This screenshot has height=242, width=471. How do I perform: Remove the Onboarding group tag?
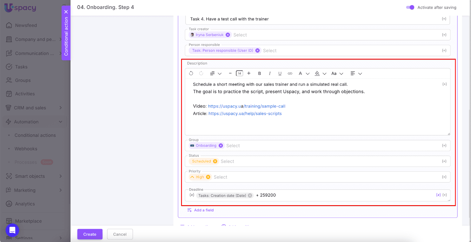(x=221, y=146)
